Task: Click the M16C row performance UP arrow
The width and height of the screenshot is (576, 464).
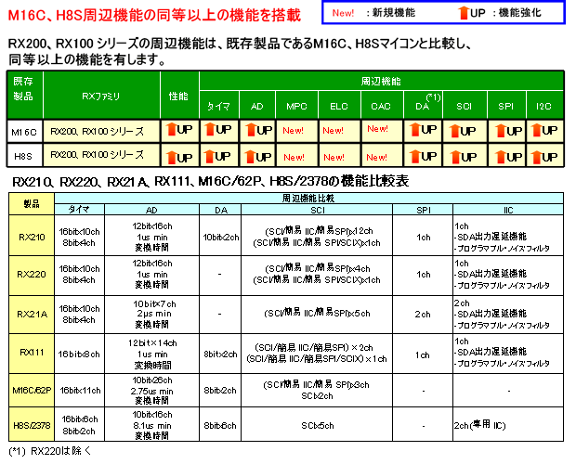Action: click(171, 130)
